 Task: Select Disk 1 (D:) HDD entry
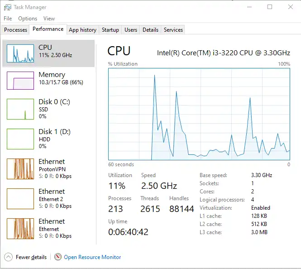[x=48, y=139]
